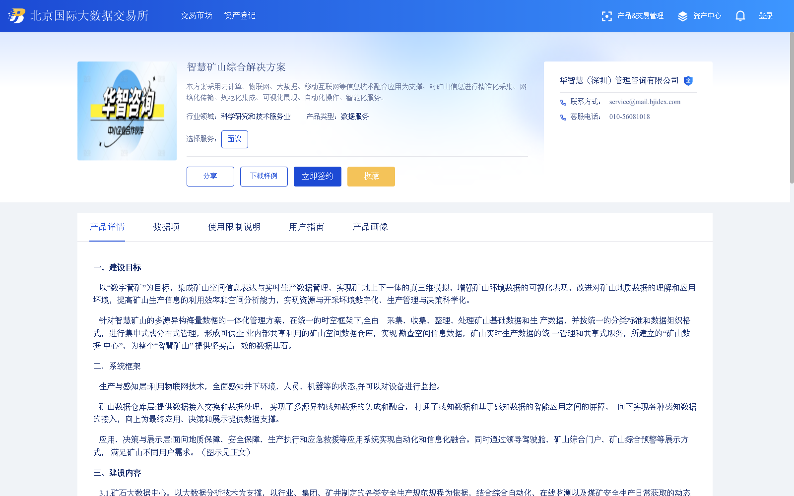Open 产品&交易管理 label
794x496 pixels.
pos(640,16)
